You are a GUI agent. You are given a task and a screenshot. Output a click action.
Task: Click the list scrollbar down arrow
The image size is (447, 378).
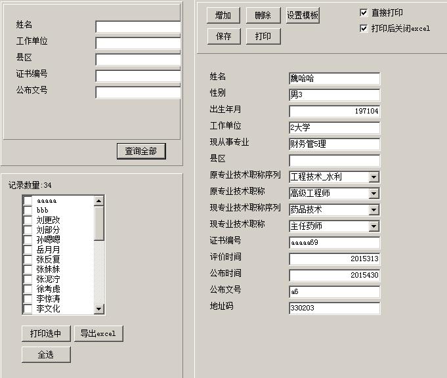(x=98, y=308)
